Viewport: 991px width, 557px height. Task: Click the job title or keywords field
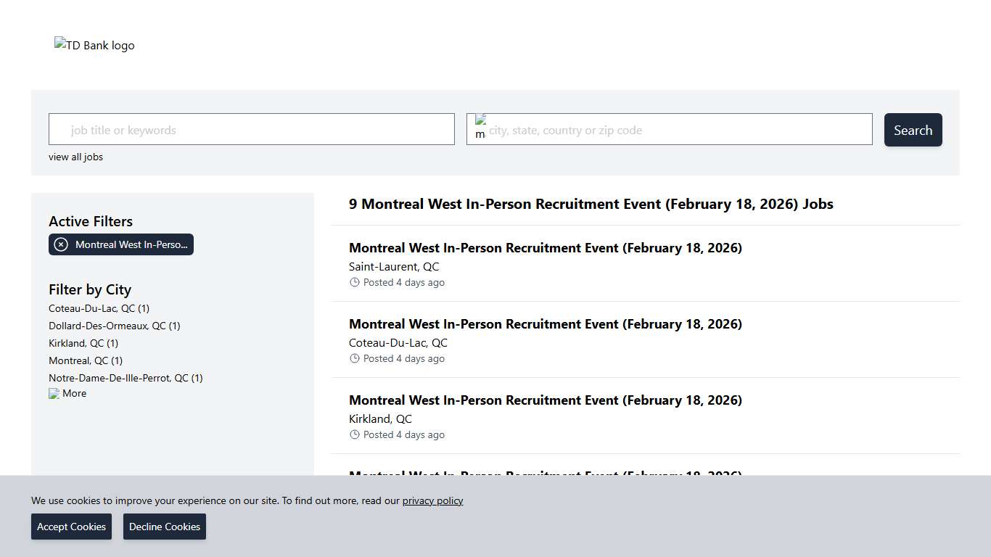click(x=251, y=129)
